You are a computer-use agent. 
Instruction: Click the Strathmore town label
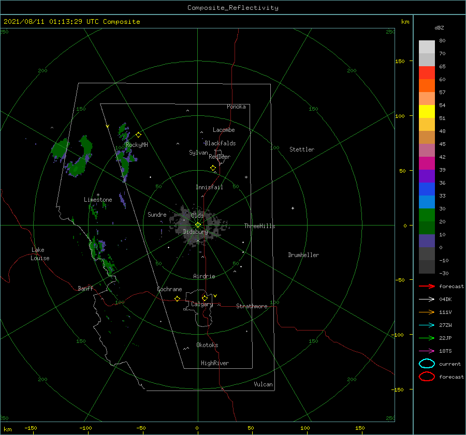252,306
